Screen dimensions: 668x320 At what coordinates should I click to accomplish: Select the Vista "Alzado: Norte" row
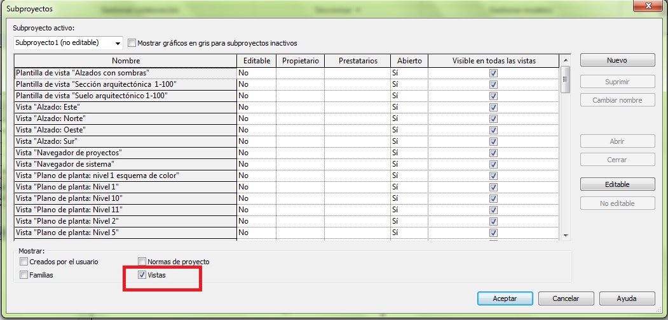point(125,118)
